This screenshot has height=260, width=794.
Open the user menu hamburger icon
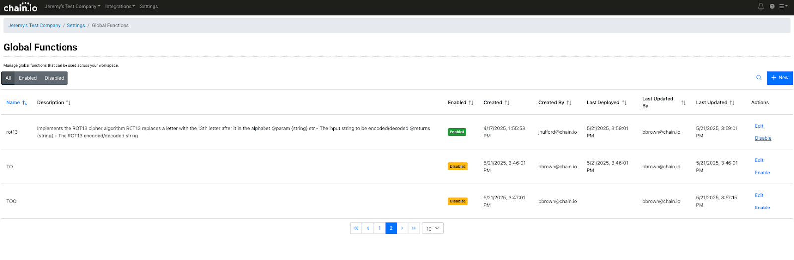point(783,6)
